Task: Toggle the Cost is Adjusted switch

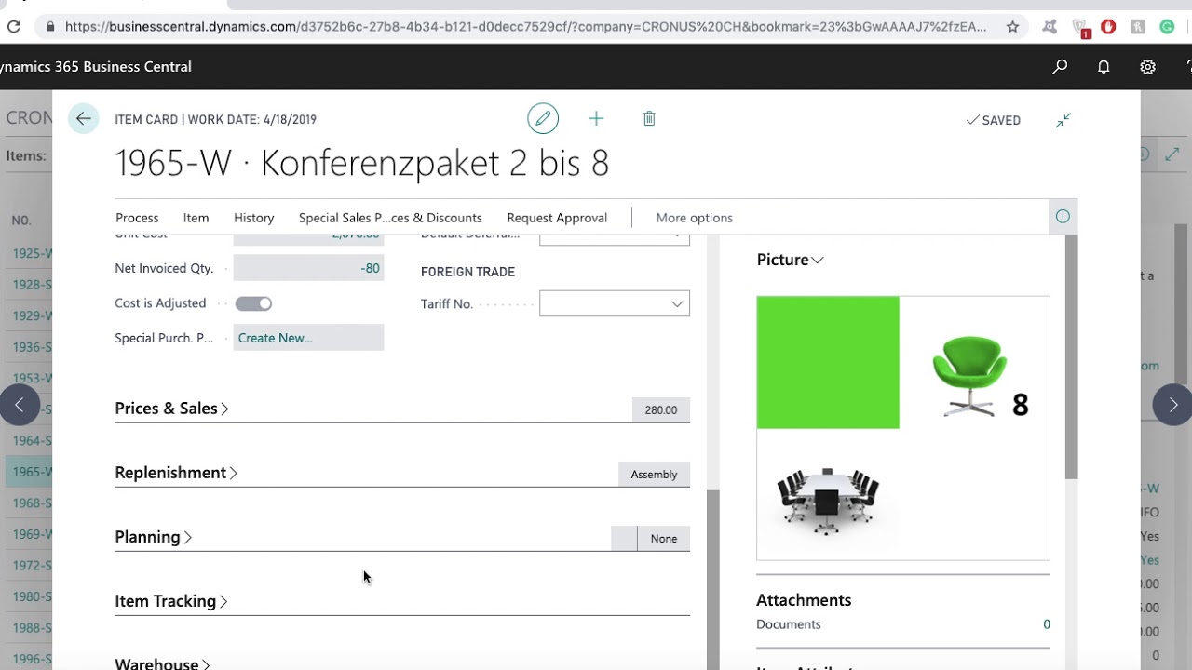Action: 253,303
